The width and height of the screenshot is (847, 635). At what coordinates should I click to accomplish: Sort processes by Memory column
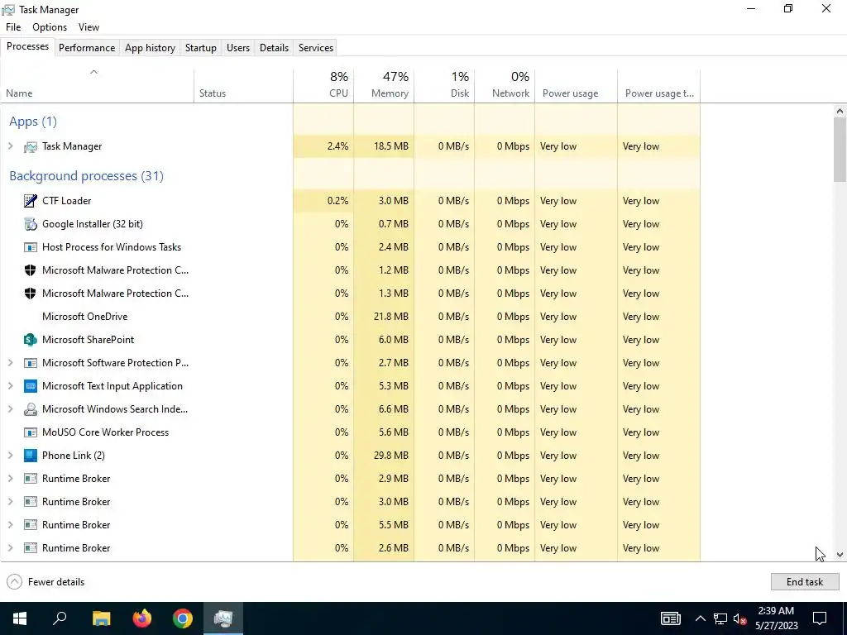[384, 85]
